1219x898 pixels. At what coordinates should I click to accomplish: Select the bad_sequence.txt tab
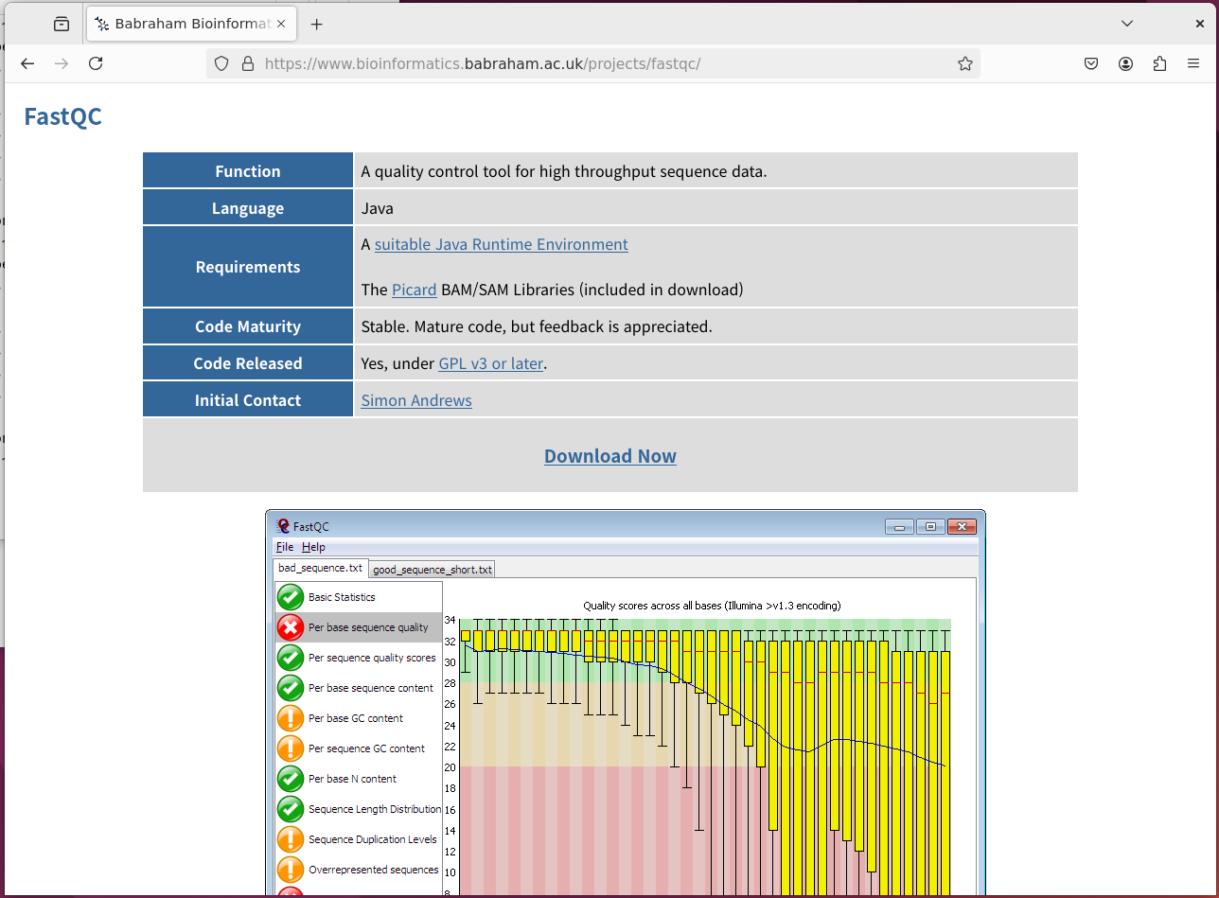point(320,568)
